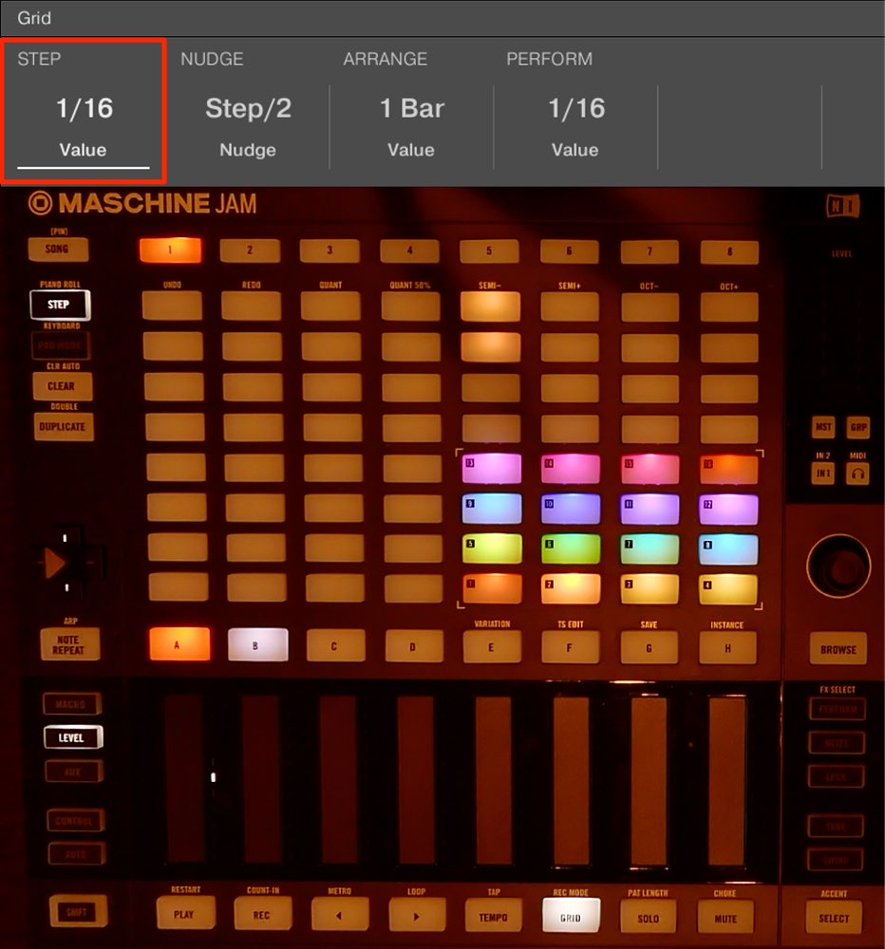Trigger pad 1 in orange
Screen dimensions: 885x949
pos(492,589)
